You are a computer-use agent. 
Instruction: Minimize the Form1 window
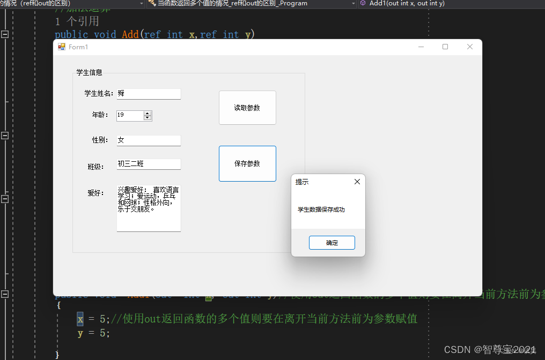[x=421, y=47]
